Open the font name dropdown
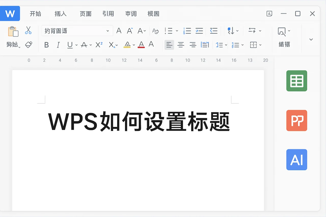Image resolution: width=326 pixels, height=217 pixels. point(76,31)
